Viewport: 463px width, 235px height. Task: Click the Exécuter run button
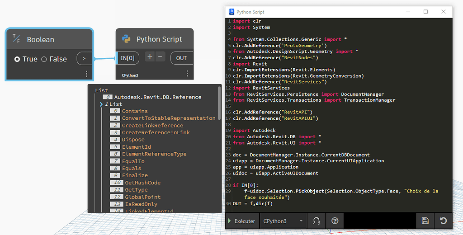[x=242, y=221]
